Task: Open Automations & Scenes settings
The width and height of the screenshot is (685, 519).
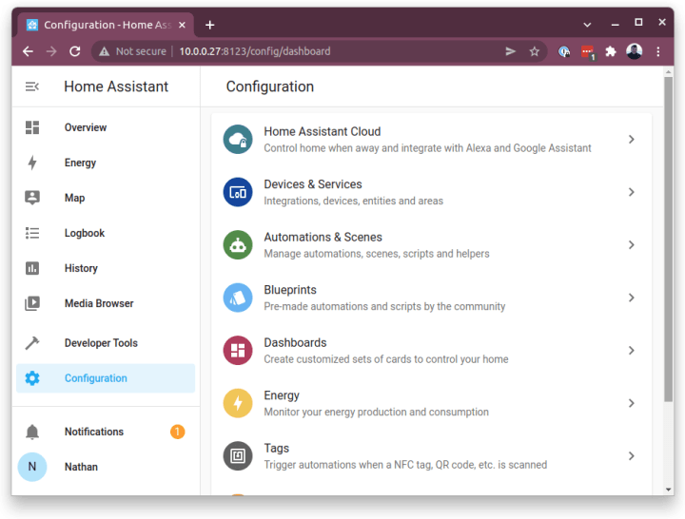Action: [x=431, y=245]
